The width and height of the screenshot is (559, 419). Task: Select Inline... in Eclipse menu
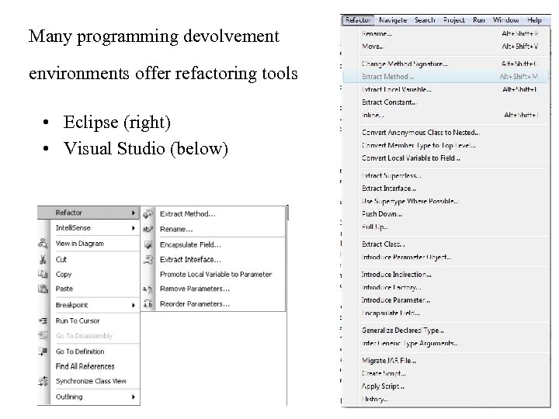pos(446,115)
